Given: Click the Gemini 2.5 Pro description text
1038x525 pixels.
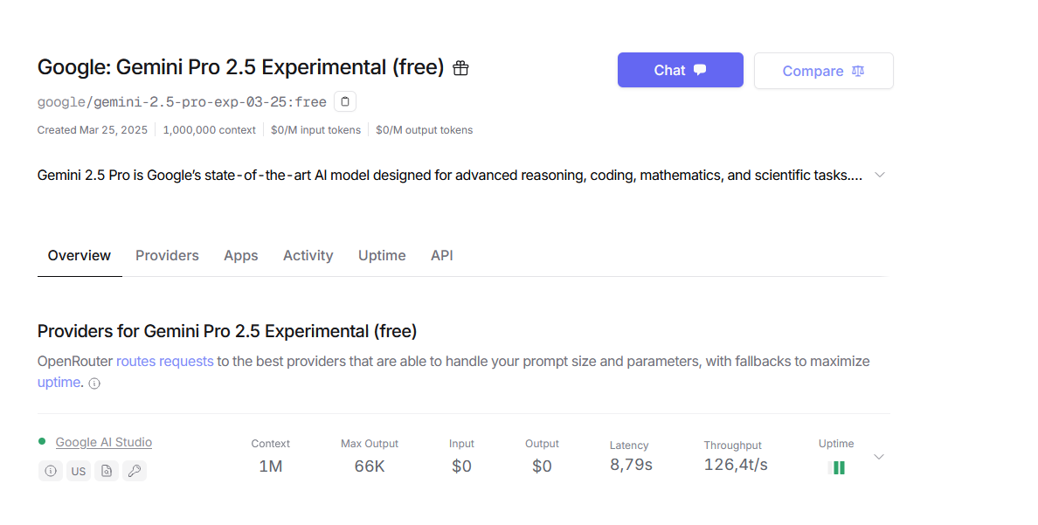Looking at the screenshot, I should (x=449, y=176).
